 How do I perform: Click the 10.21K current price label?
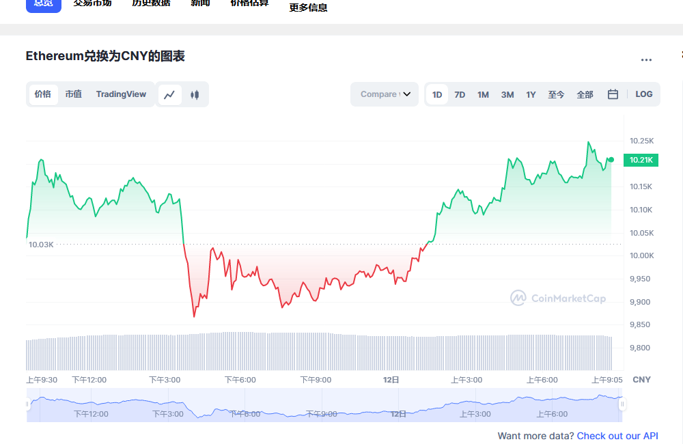click(x=642, y=160)
